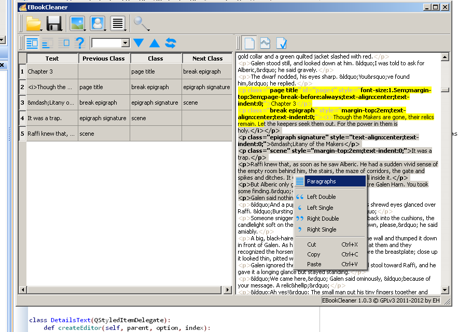Screen dimensions: 458x332
Task: Toggle the blank page view button
Action: pyautogui.click(x=249, y=43)
